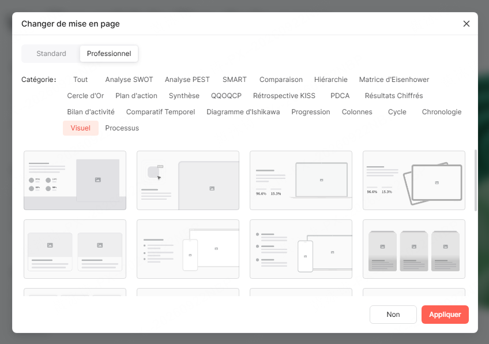Filter by Matrice d'Eisenhower
Viewport: 489px width, 344px height.
(x=394, y=80)
